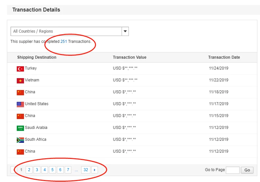Click the South Africa destination text
The height and width of the screenshot is (182, 260).
point(35,139)
